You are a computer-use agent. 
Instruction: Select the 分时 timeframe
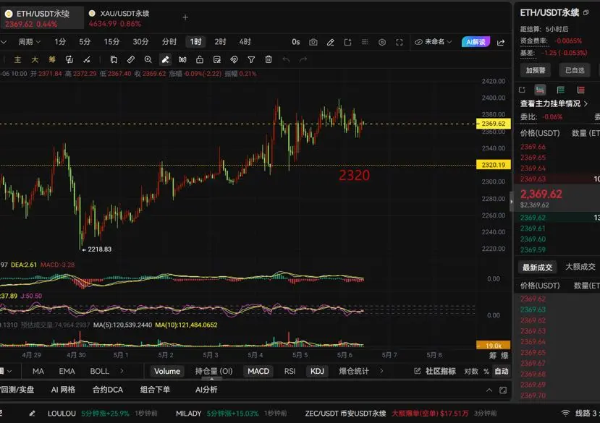[x=169, y=42]
